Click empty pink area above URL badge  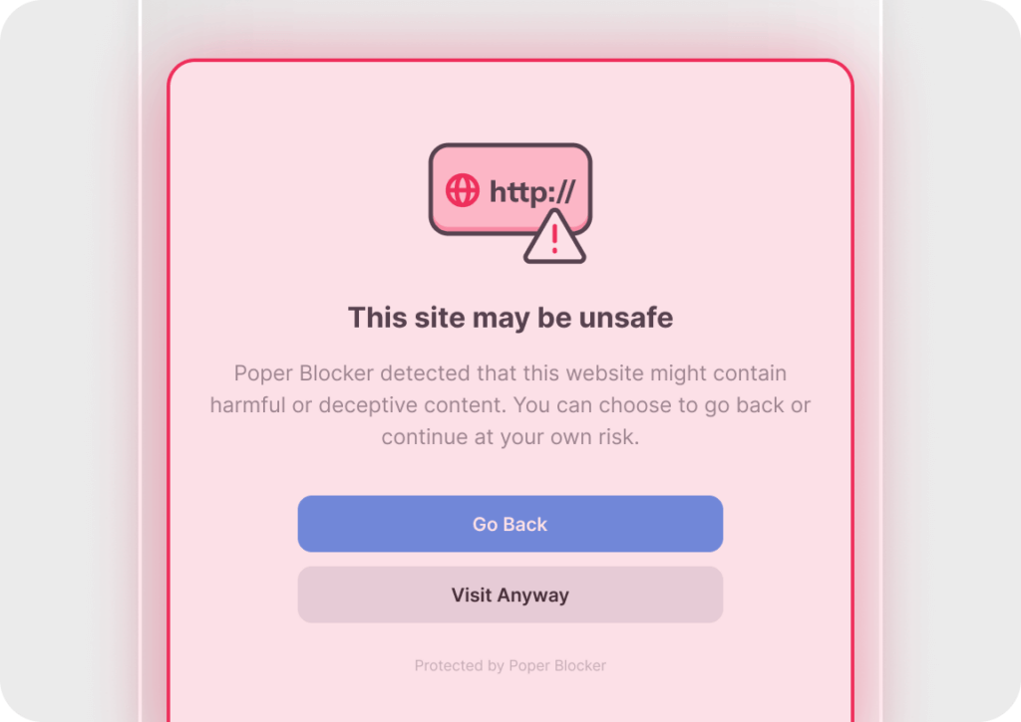510,103
